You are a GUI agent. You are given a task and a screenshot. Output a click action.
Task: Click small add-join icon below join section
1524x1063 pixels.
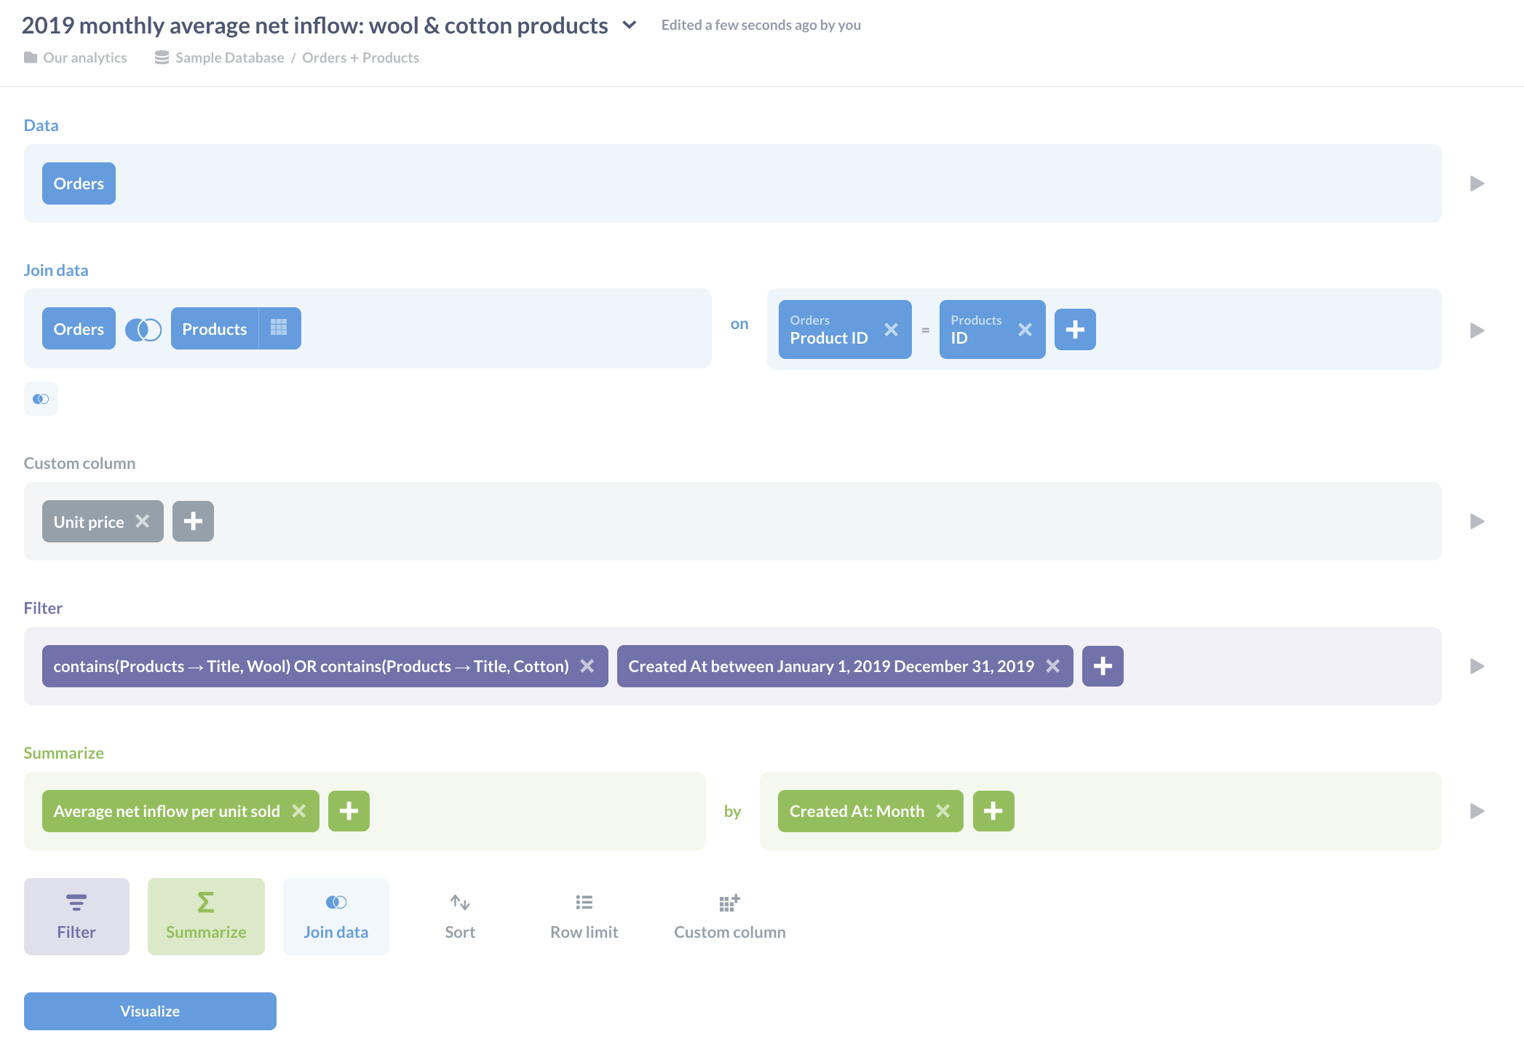tap(41, 399)
